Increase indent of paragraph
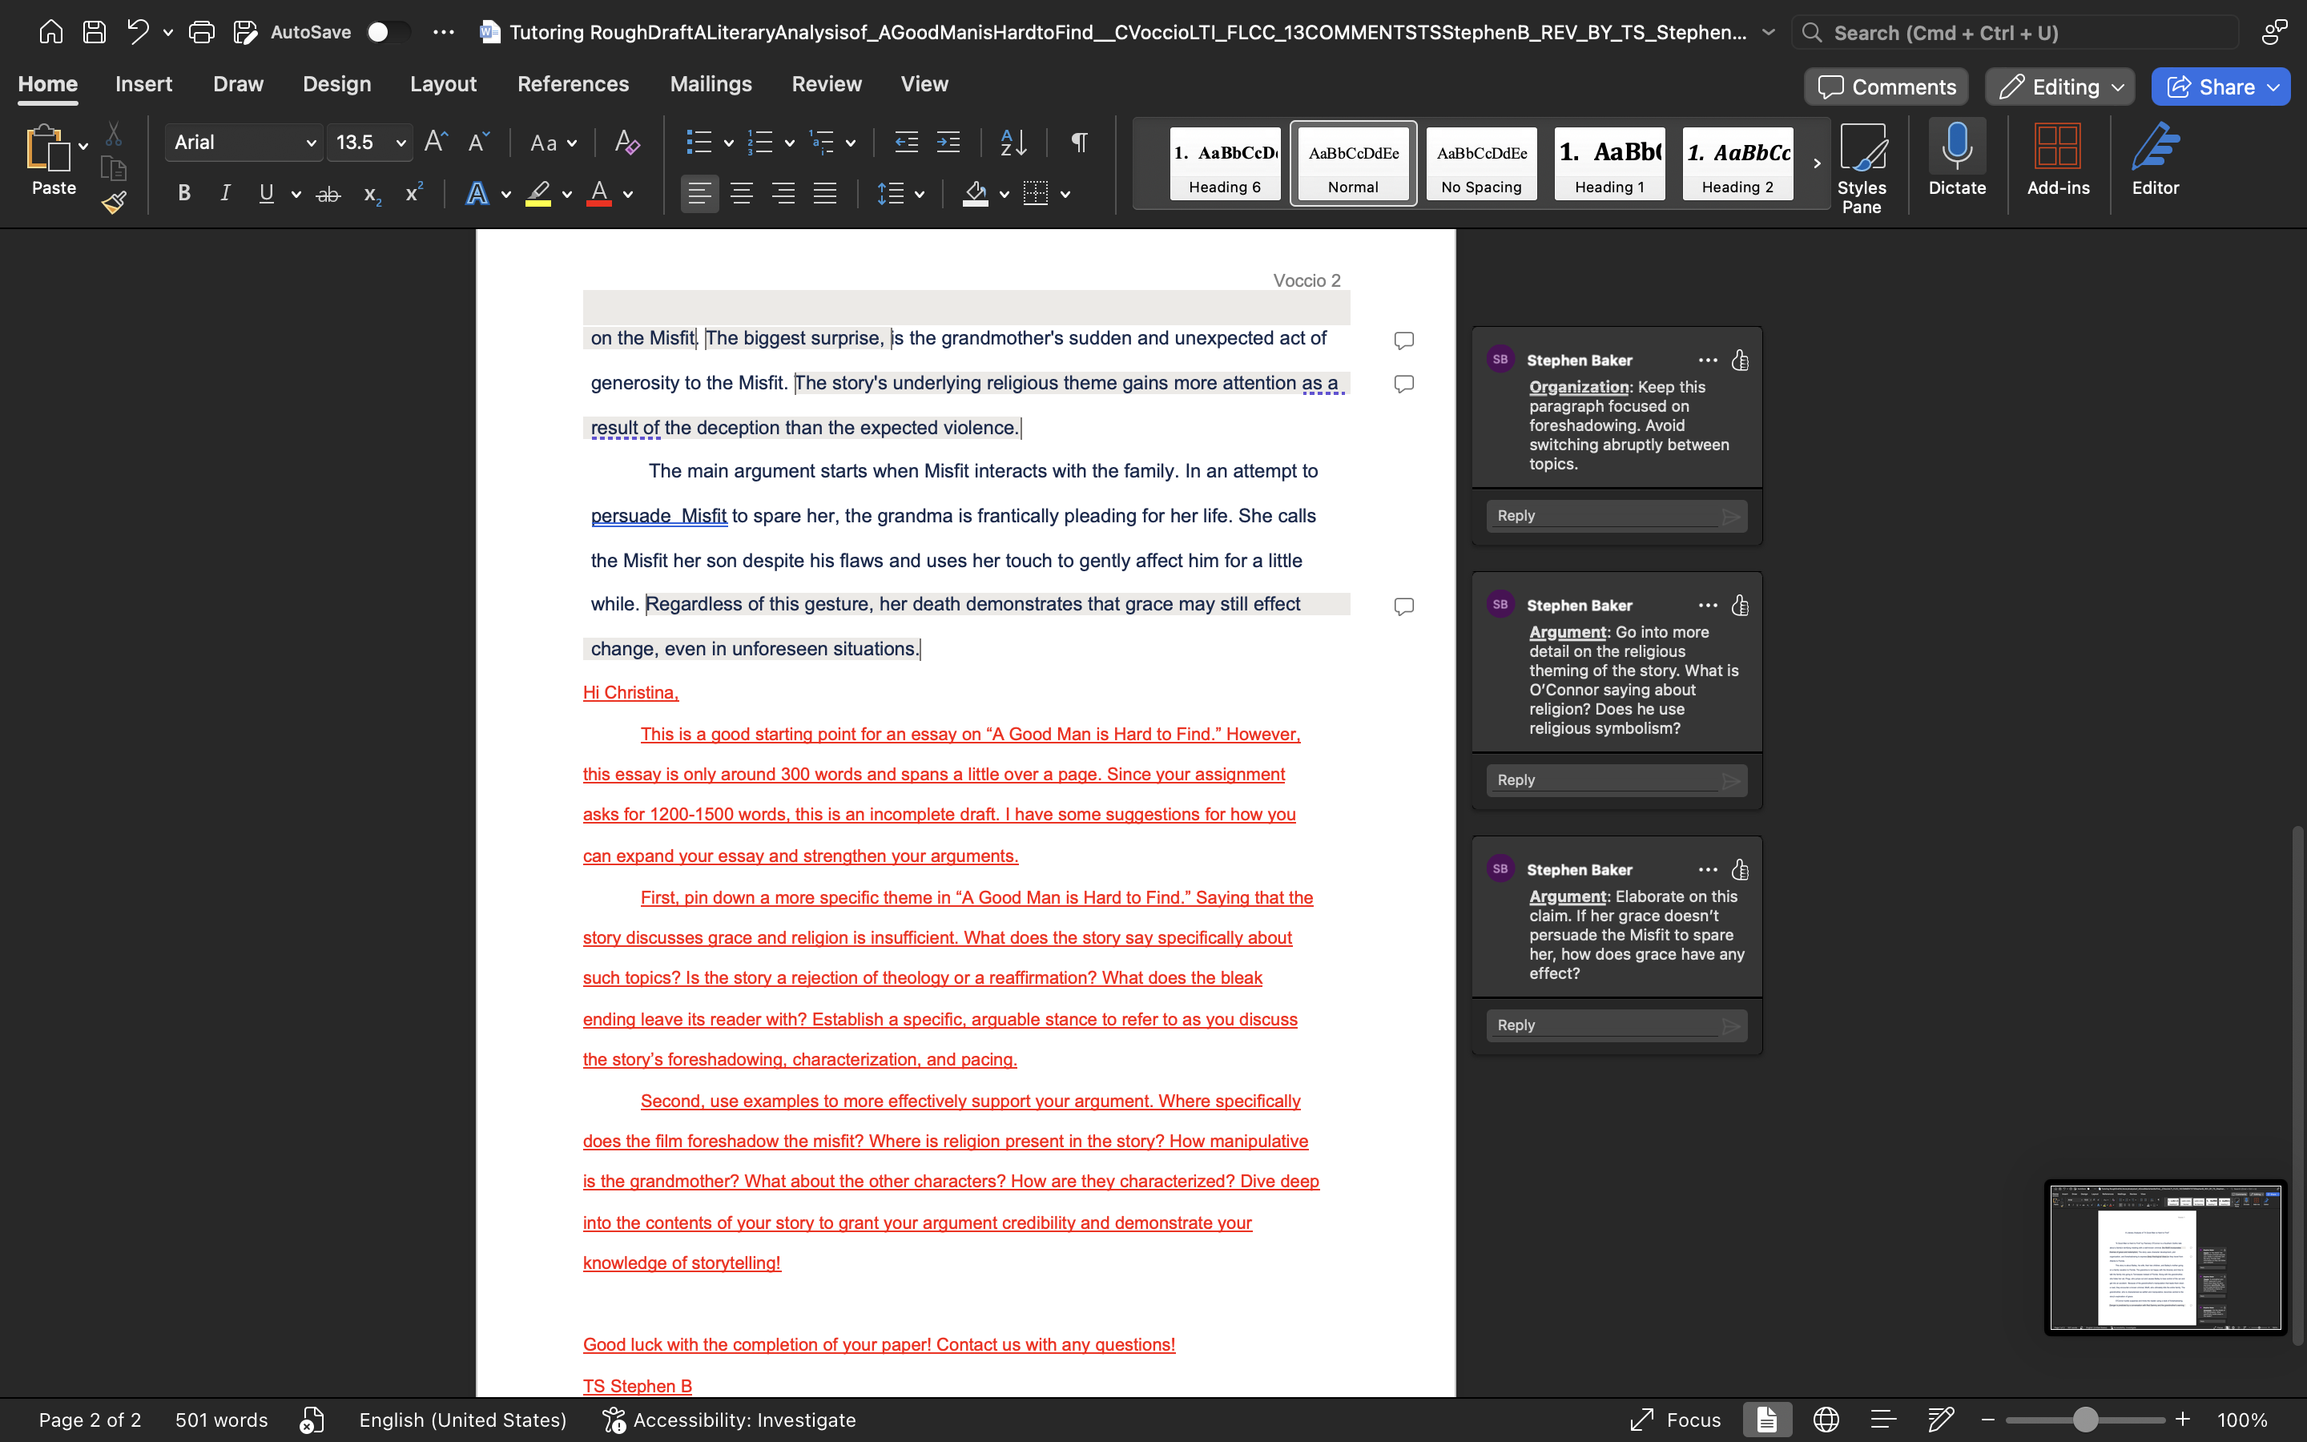 948,143
